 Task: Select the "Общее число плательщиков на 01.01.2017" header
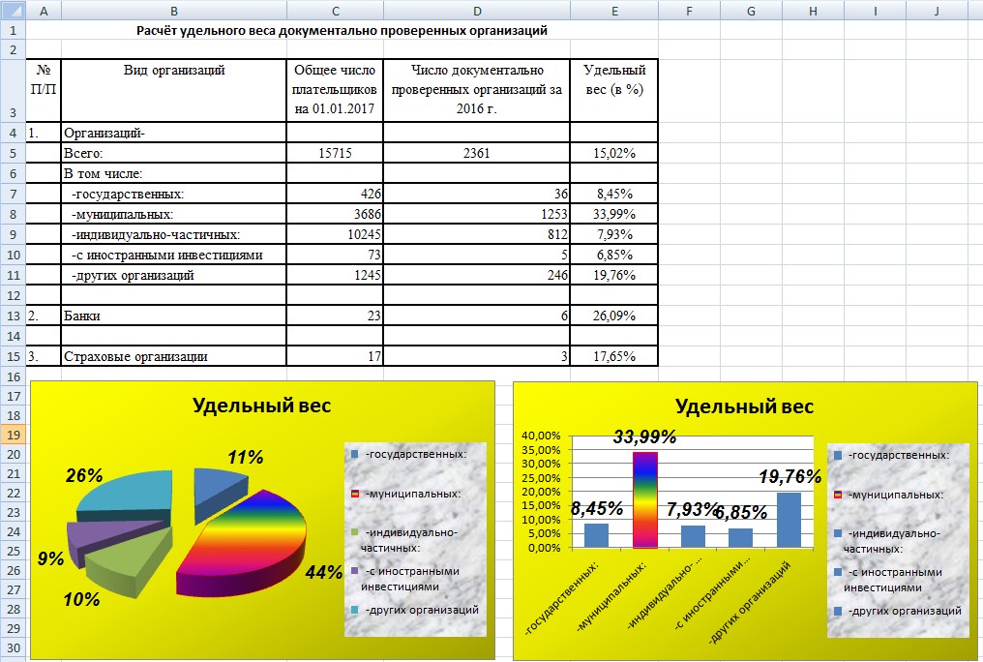335,90
